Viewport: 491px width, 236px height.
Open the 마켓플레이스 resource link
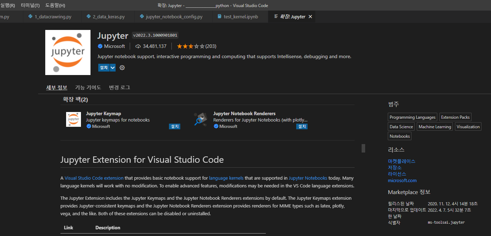[x=402, y=161]
